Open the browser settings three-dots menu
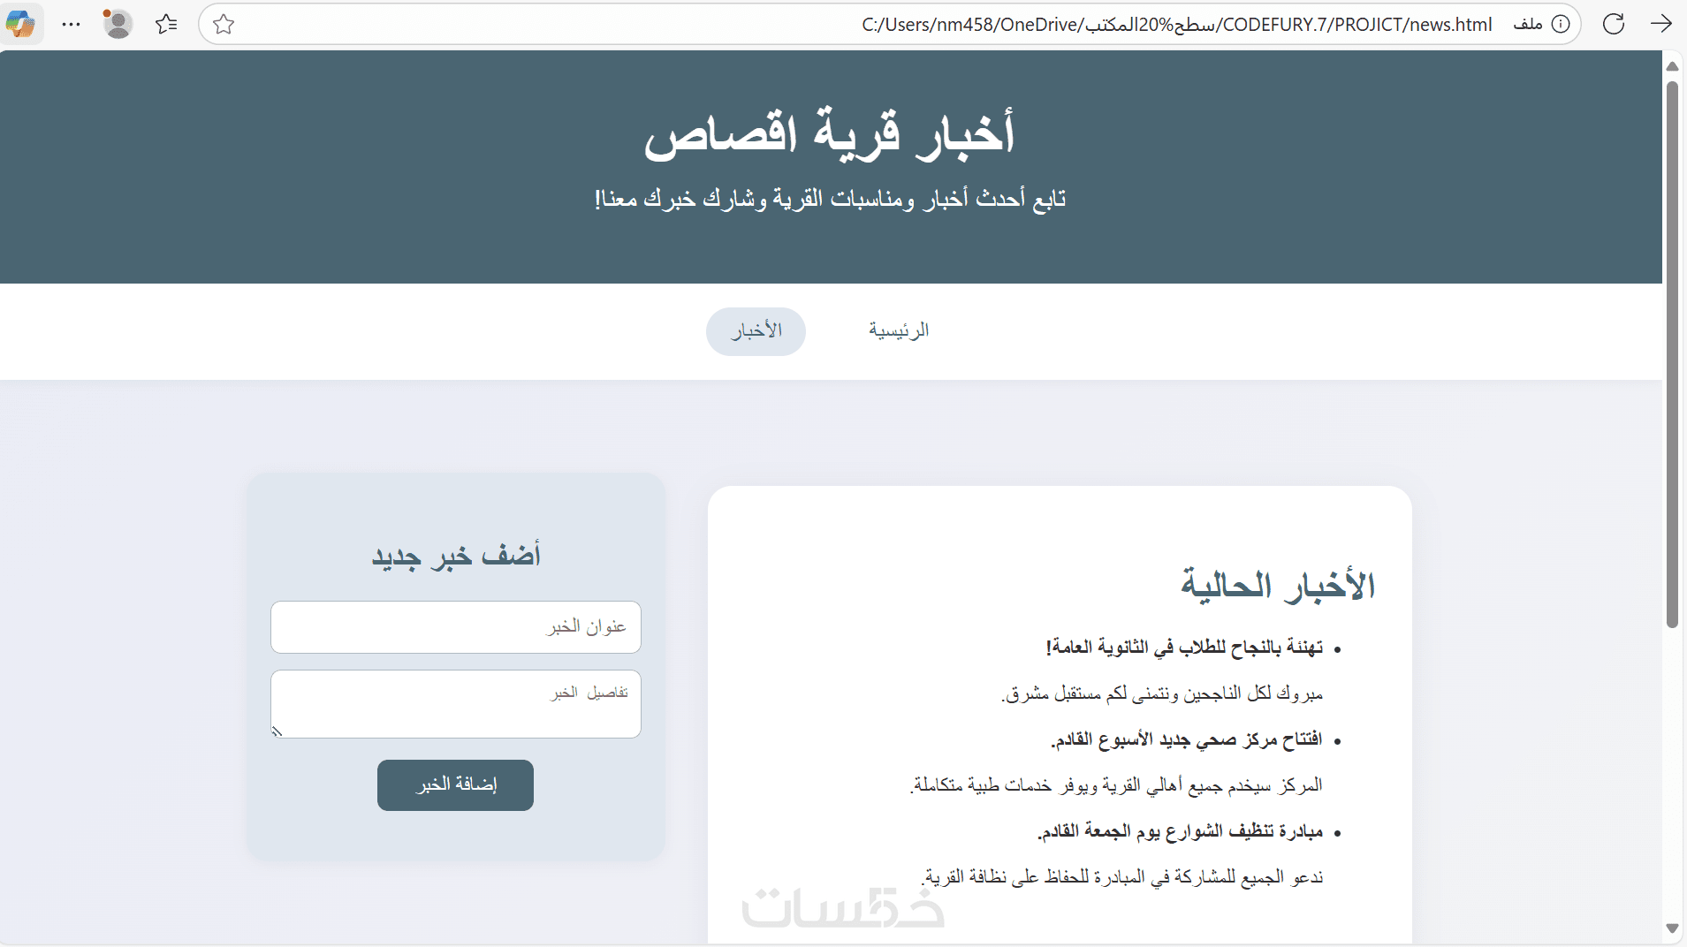This screenshot has width=1687, height=947. [72, 24]
